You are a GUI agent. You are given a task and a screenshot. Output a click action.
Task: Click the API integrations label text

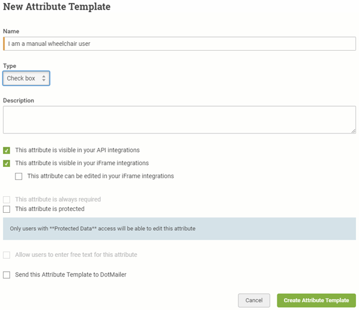[78, 150]
